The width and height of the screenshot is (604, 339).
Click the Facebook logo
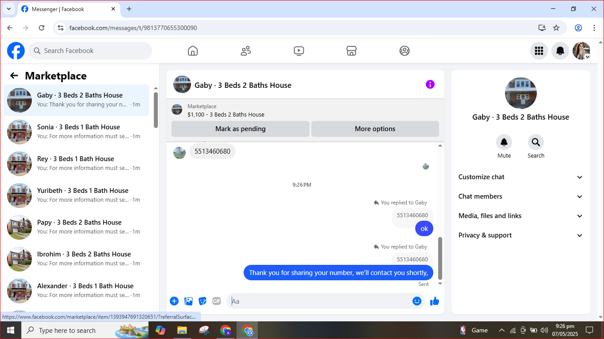point(16,51)
